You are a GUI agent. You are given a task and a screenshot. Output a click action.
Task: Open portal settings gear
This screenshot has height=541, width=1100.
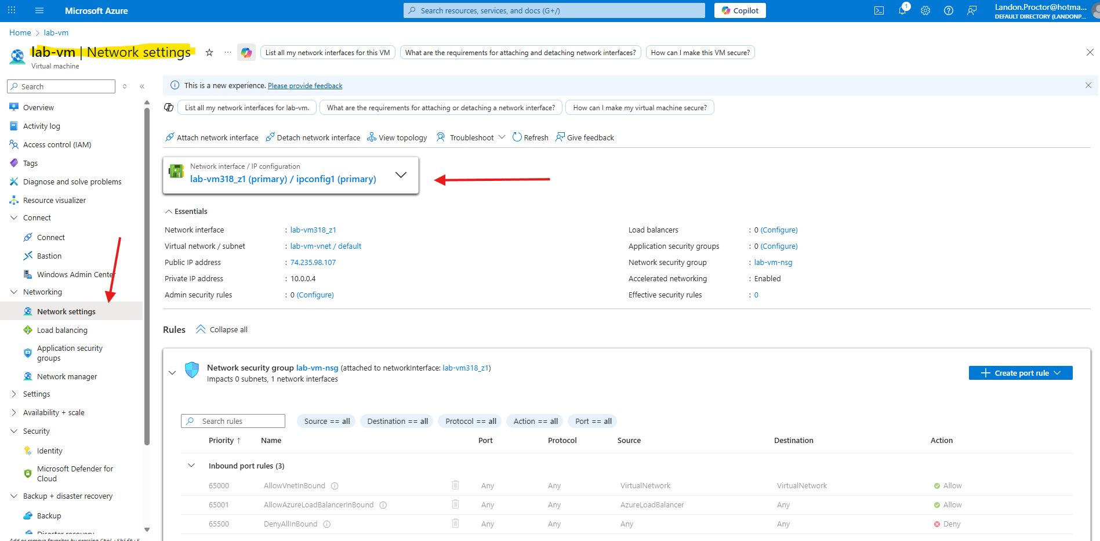(x=925, y=10)
